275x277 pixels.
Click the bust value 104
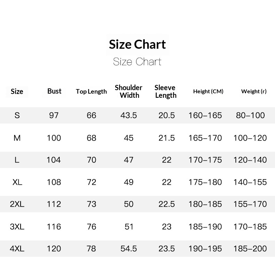[54, 160]
